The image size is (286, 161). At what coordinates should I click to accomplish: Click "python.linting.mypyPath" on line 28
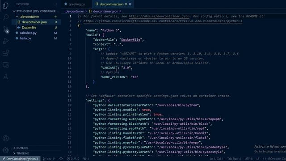pyautogui.click(x=117, y=142)
